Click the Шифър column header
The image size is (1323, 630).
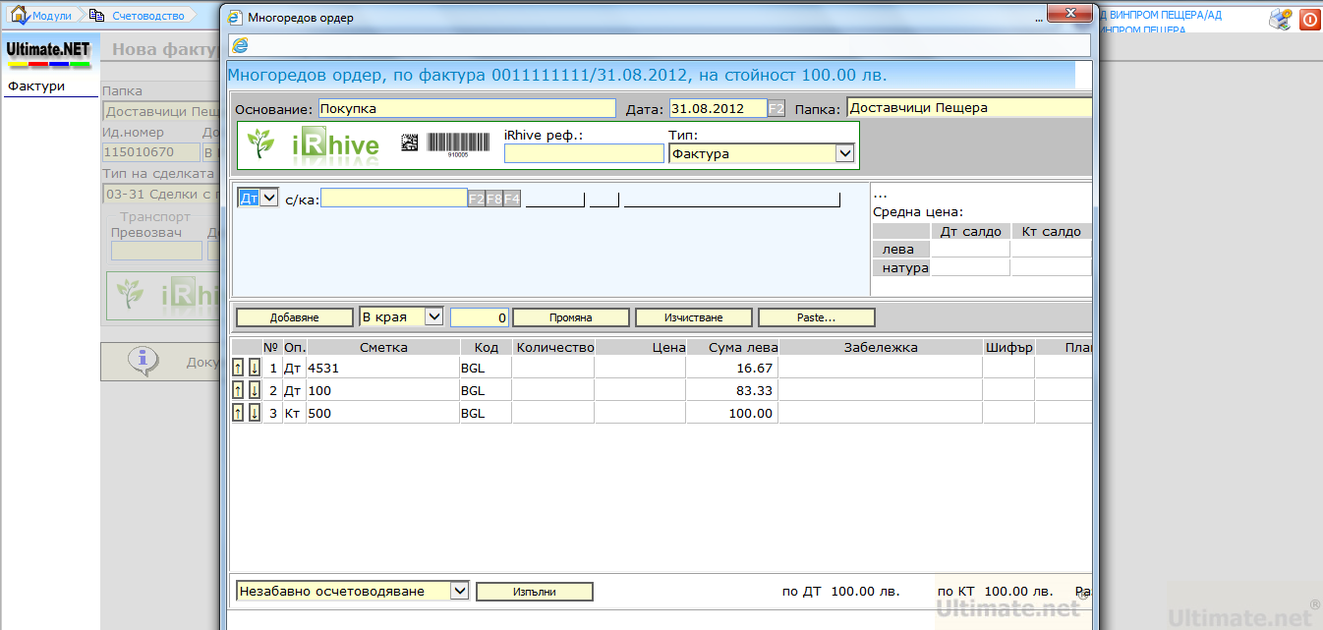pyautogui.click(x=1008, y=347)
